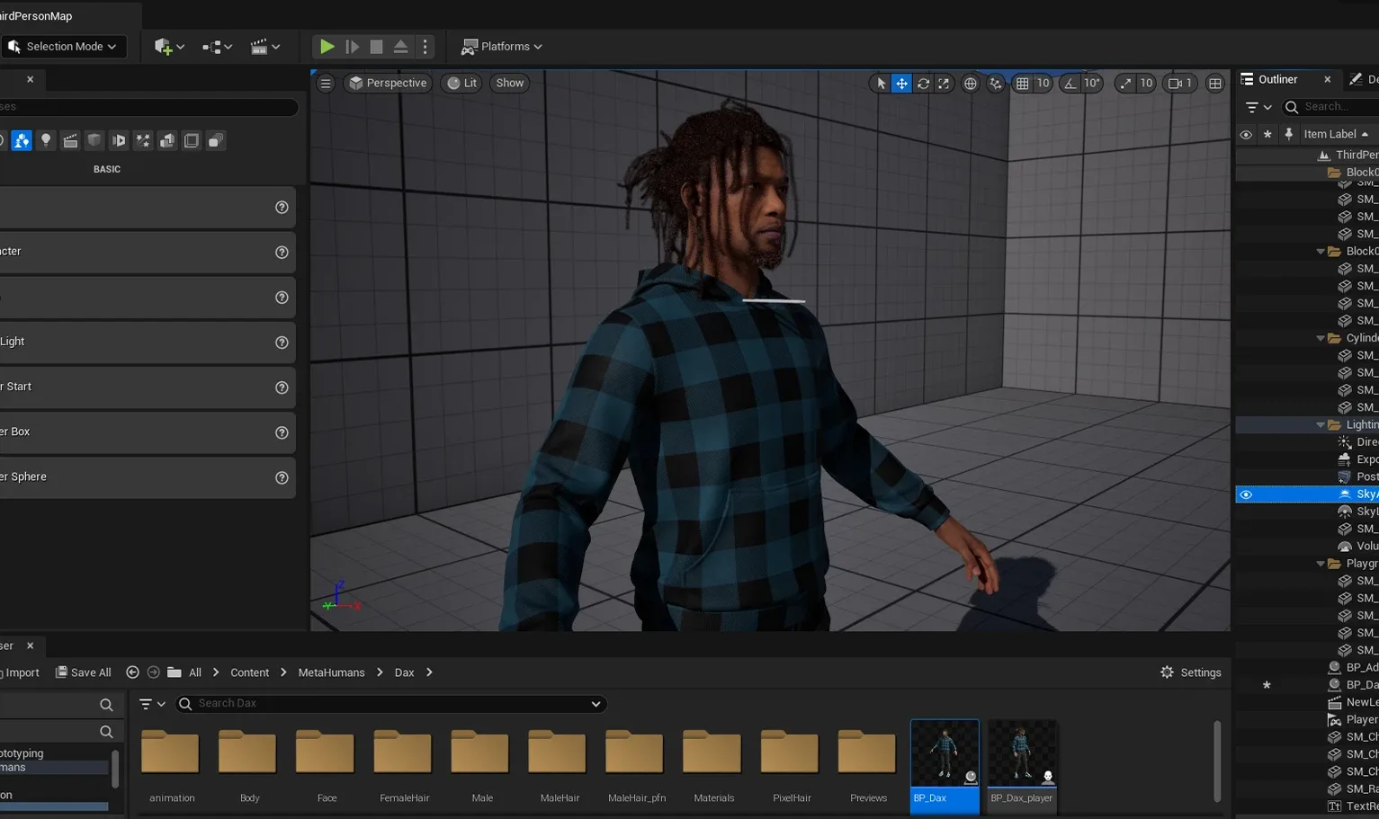Adjust the camera speed value in the viewport

tap(1148, 83)
